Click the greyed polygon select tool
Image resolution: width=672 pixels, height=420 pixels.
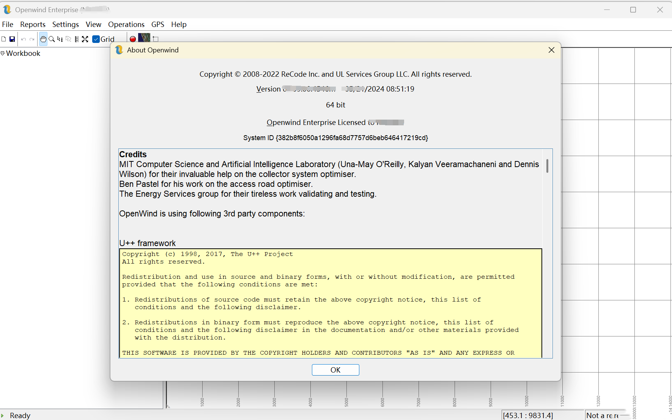(68, 39)
